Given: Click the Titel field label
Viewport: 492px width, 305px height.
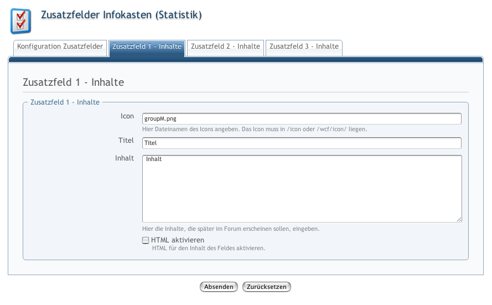Looking at the screenshot, I should pyautogui.click(x=126, y=141).
